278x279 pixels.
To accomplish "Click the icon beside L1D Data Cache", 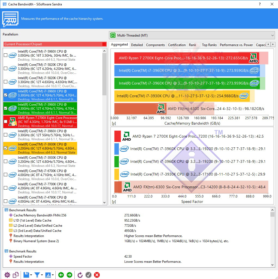I will click(x=11, y=220).
